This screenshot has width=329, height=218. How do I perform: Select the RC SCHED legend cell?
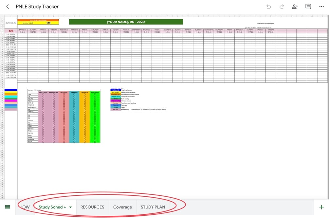(x=116, y=92)
